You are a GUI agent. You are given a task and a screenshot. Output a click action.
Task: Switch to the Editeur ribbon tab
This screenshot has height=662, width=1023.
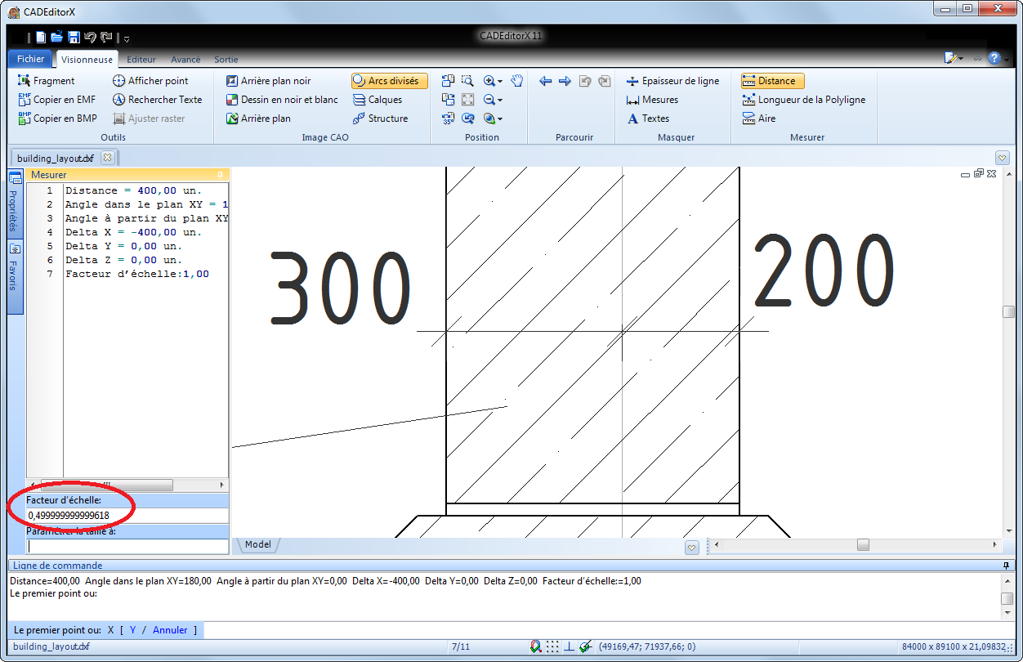(141, 60)
